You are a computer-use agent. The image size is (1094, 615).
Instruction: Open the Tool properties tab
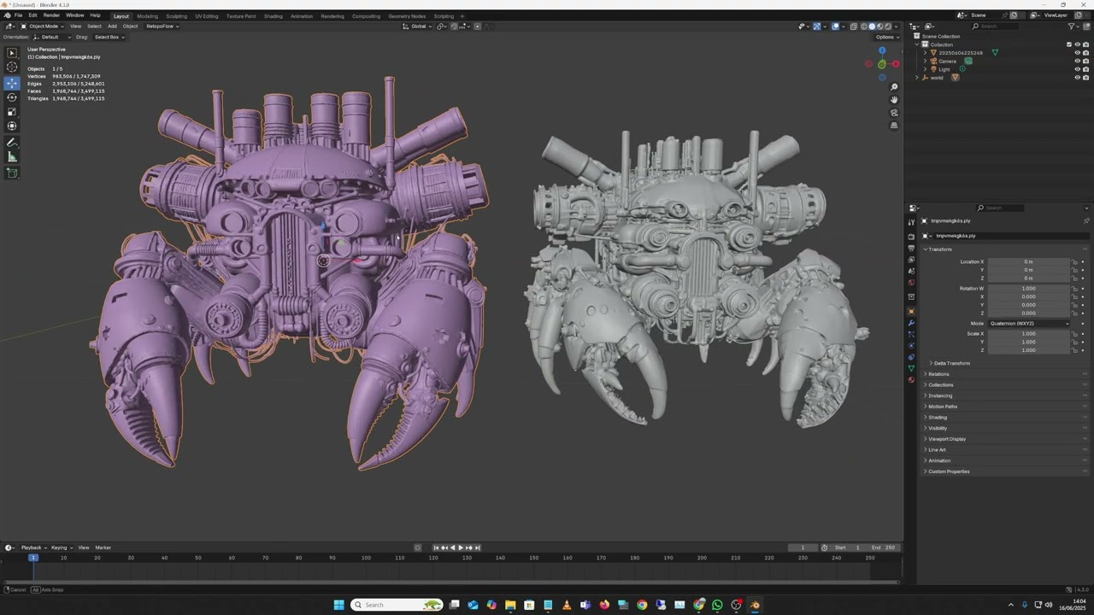pyautogui.click(x=911, y=222)
